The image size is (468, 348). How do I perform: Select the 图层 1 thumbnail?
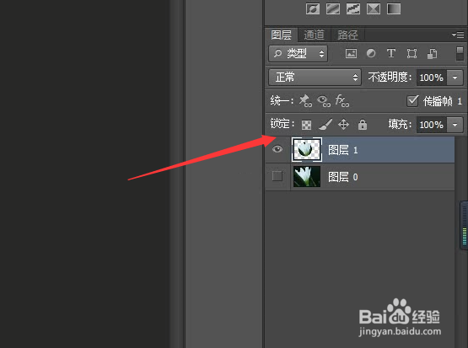tap(307, 149)
